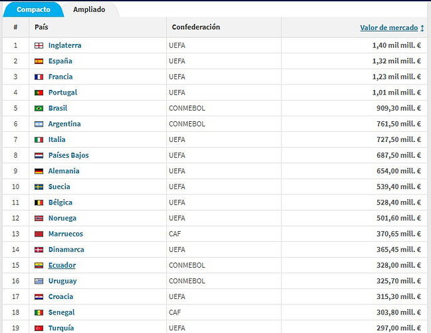The height and width of the screenshot is (333, 431).
Task: Sort by Valor de mercado column
Action: 389,27
